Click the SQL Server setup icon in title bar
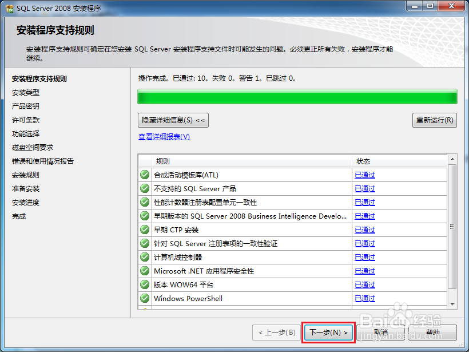Image resolution: width=469 pixels, height=352 pixels. [8, 7]
